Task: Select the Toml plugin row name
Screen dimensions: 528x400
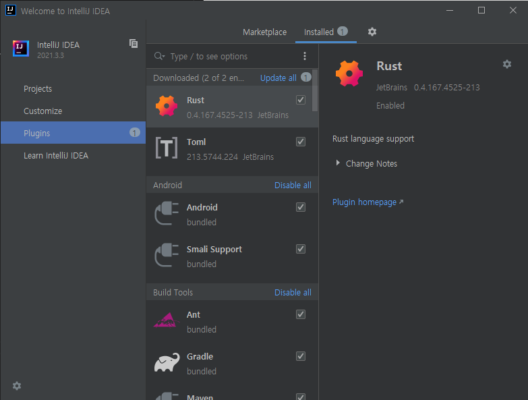Action: coord(196,142)
